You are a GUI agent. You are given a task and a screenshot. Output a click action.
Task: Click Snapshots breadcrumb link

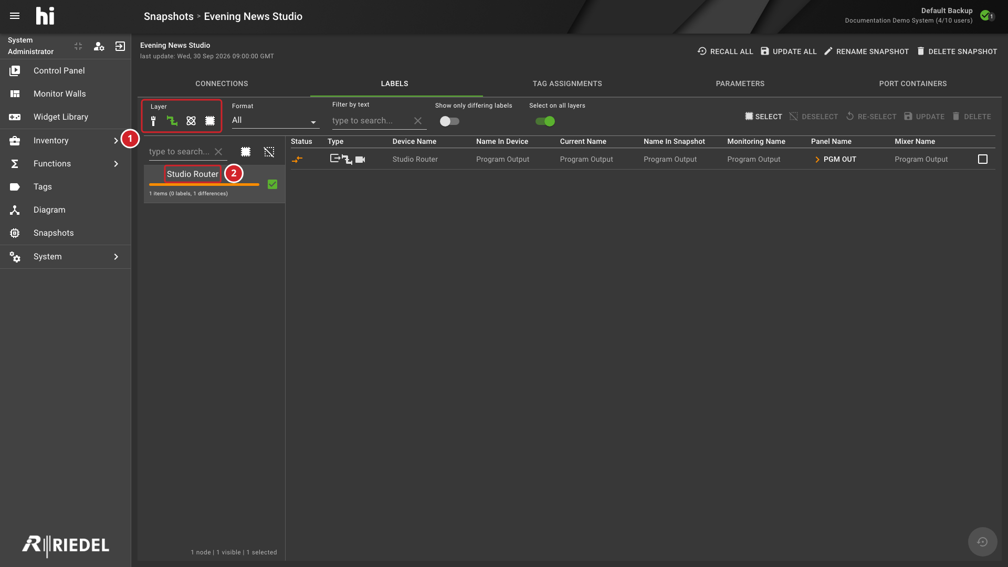(x=169, y=16)
